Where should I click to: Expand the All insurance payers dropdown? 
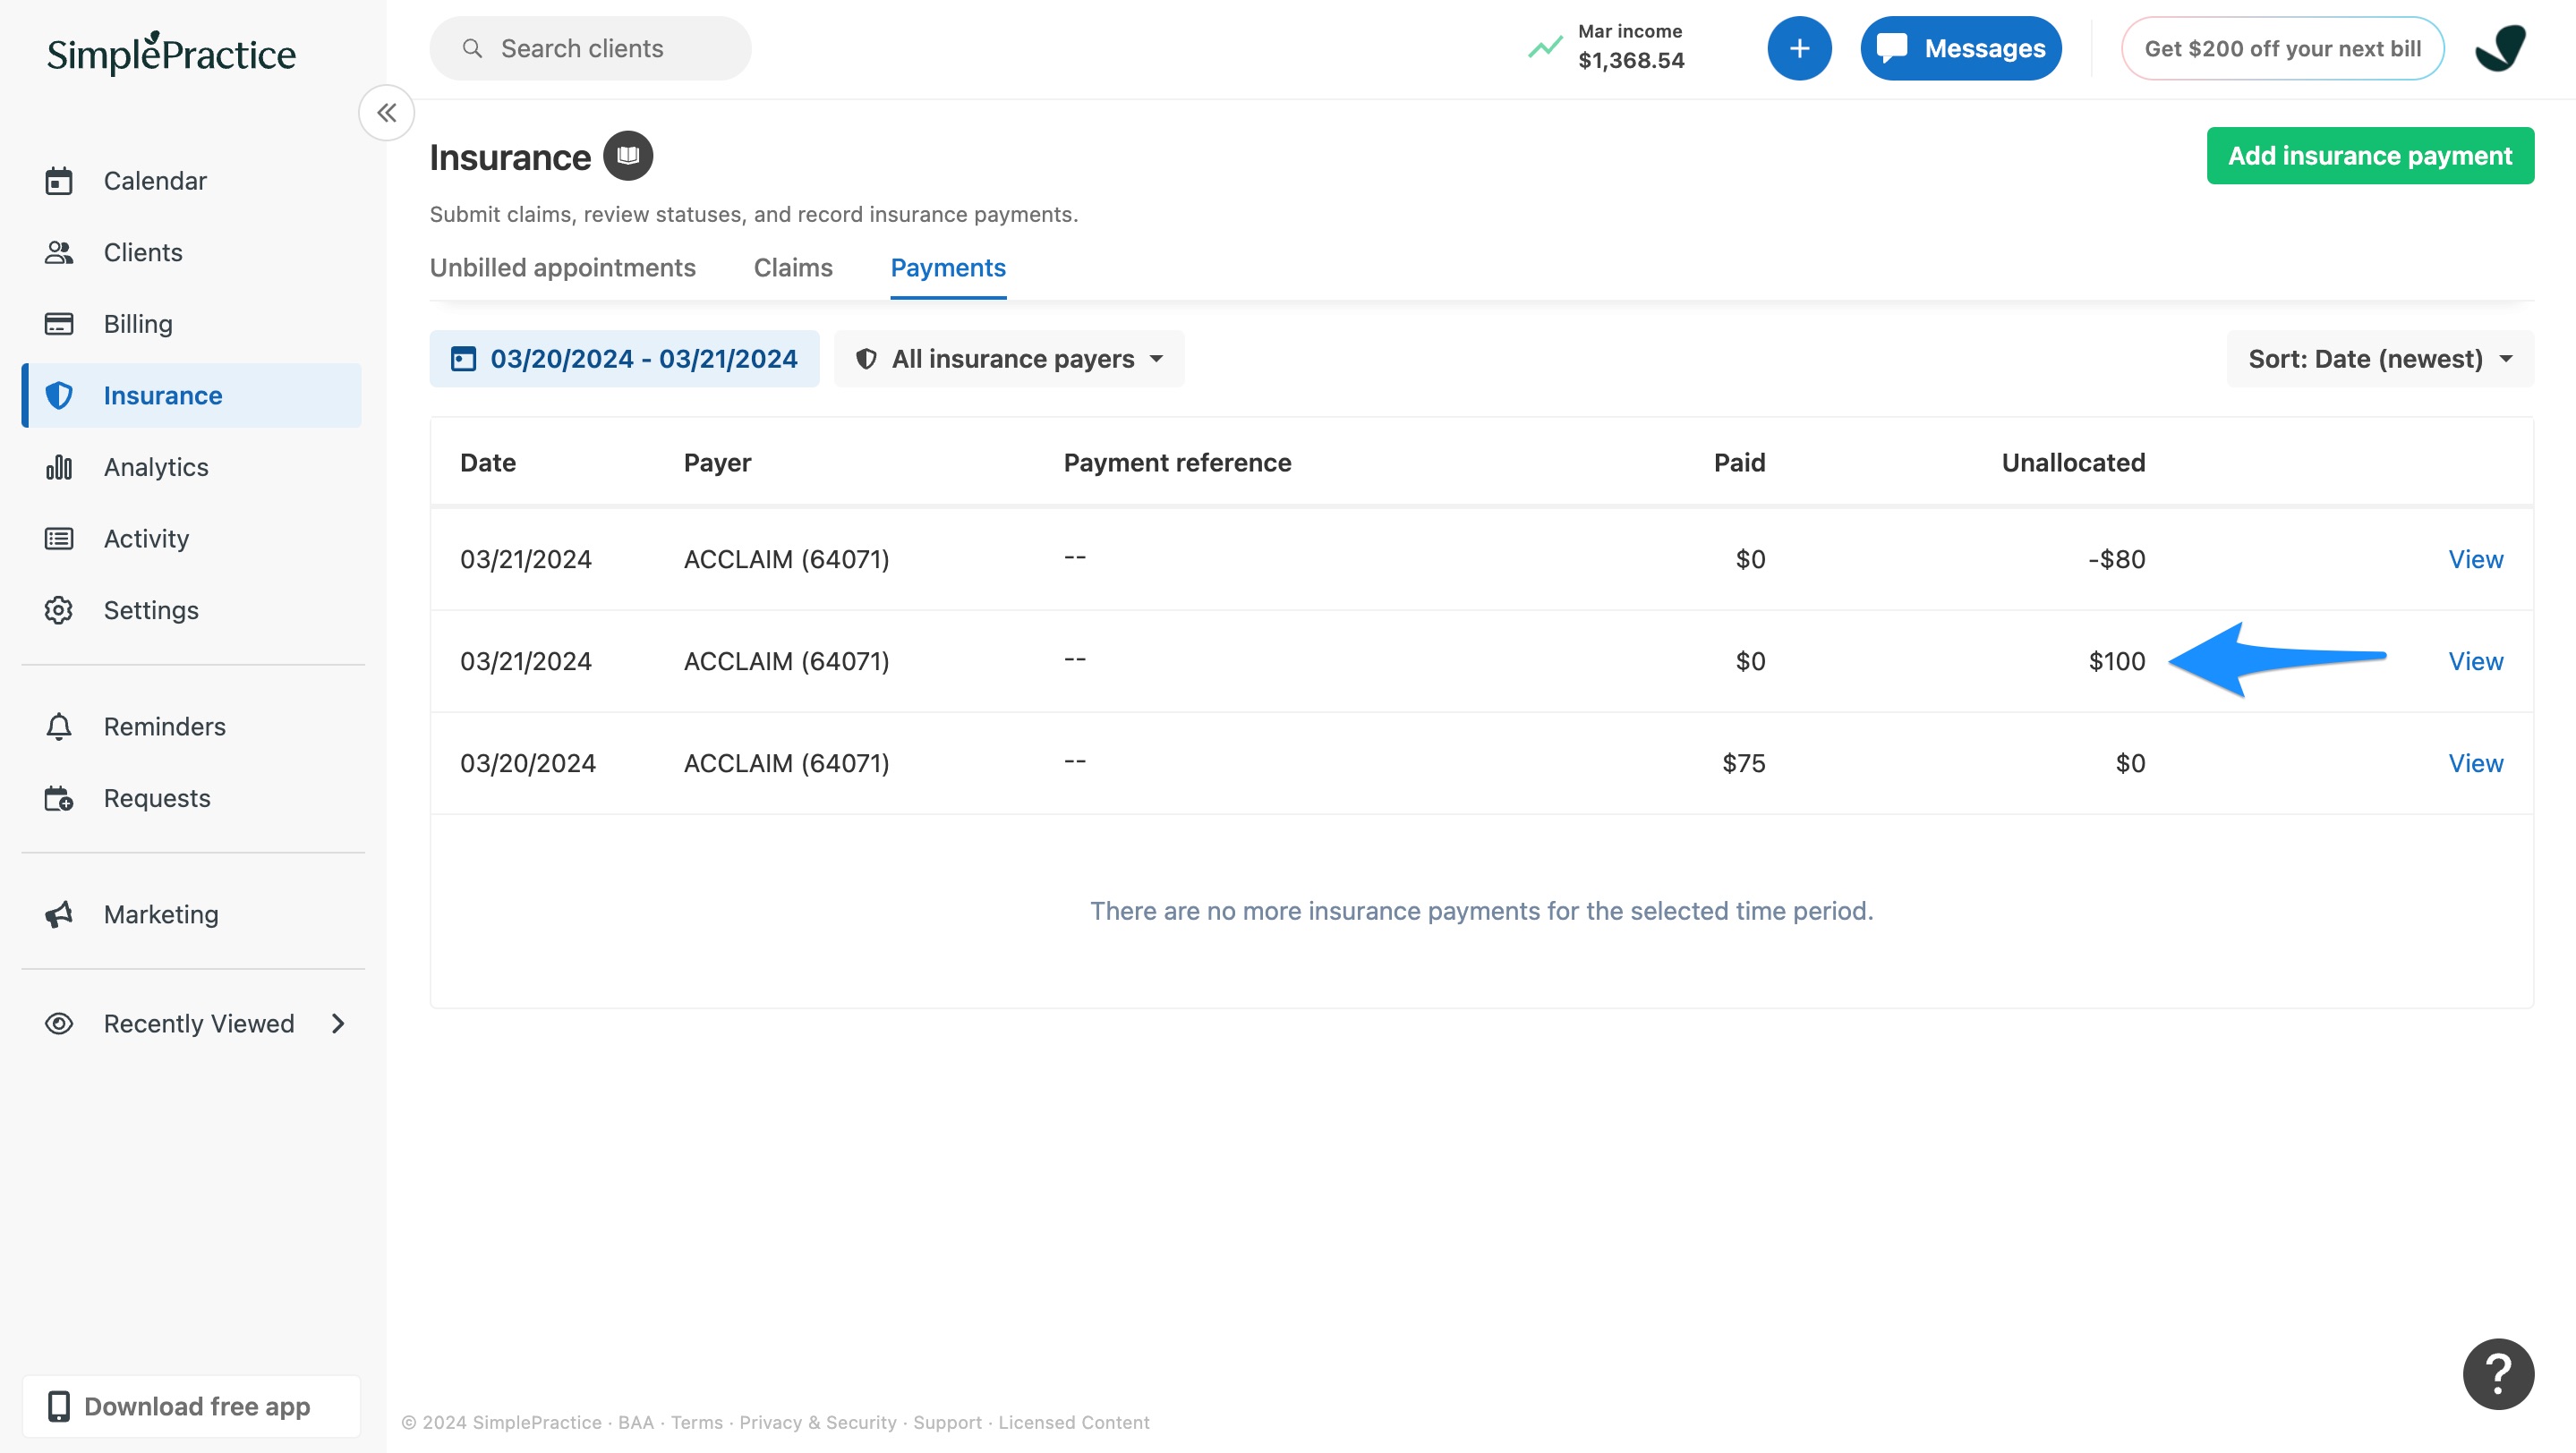(1009, 359)
